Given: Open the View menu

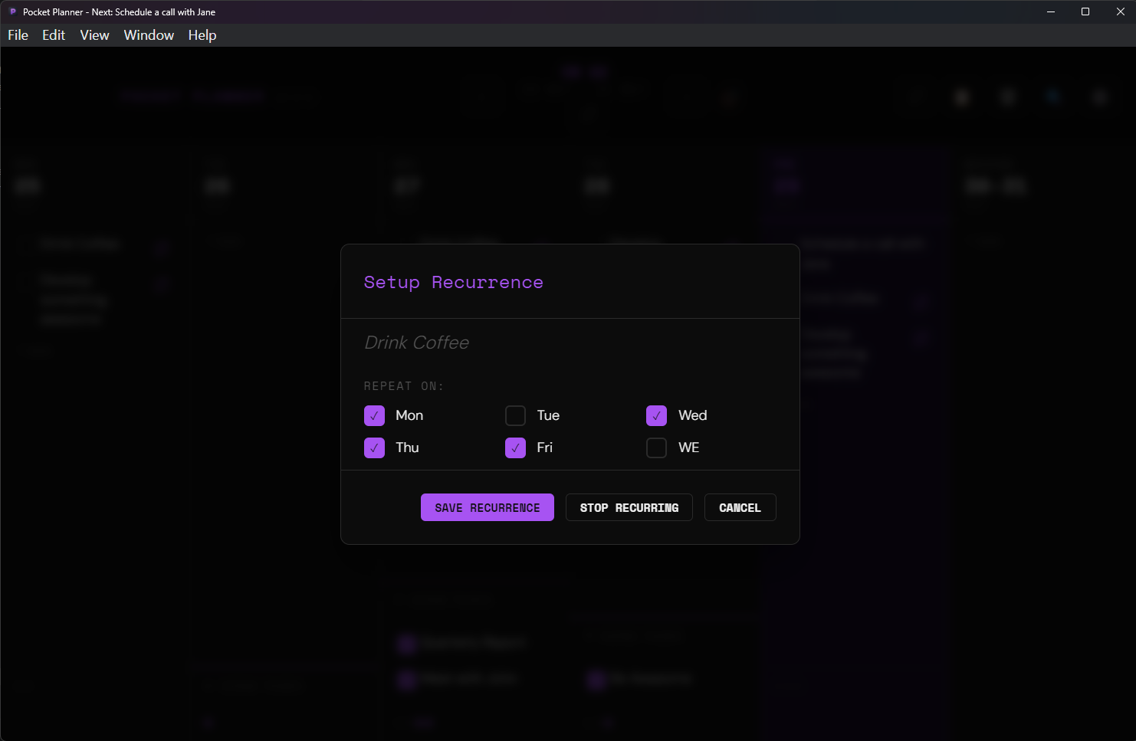Looking at the screenshot, I should tap(95, 35).
